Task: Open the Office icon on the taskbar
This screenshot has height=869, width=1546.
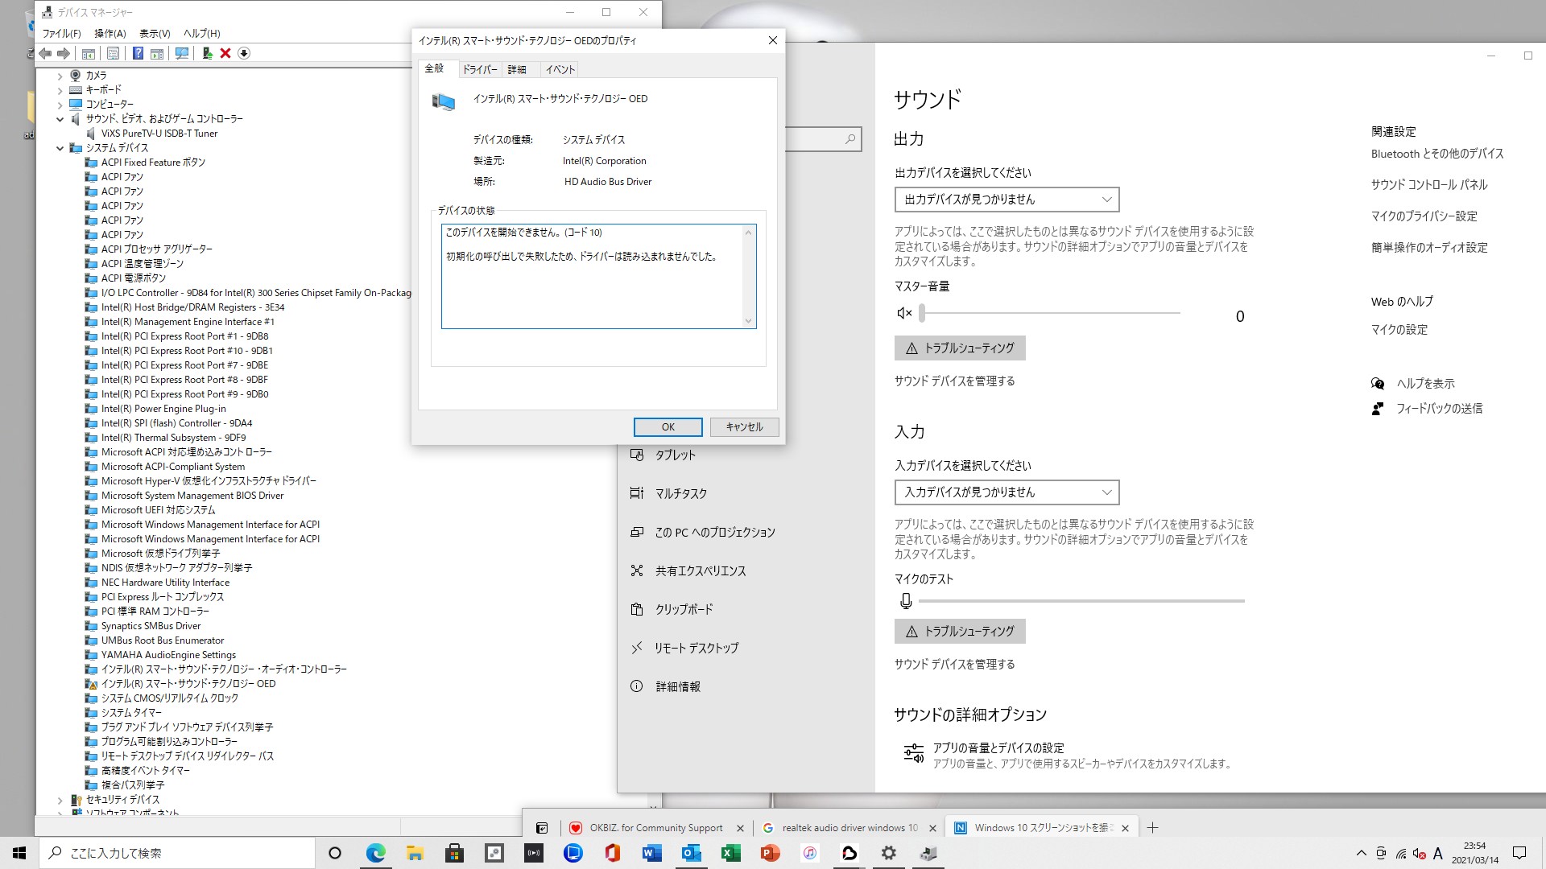Action: click(x=613, y=853)
